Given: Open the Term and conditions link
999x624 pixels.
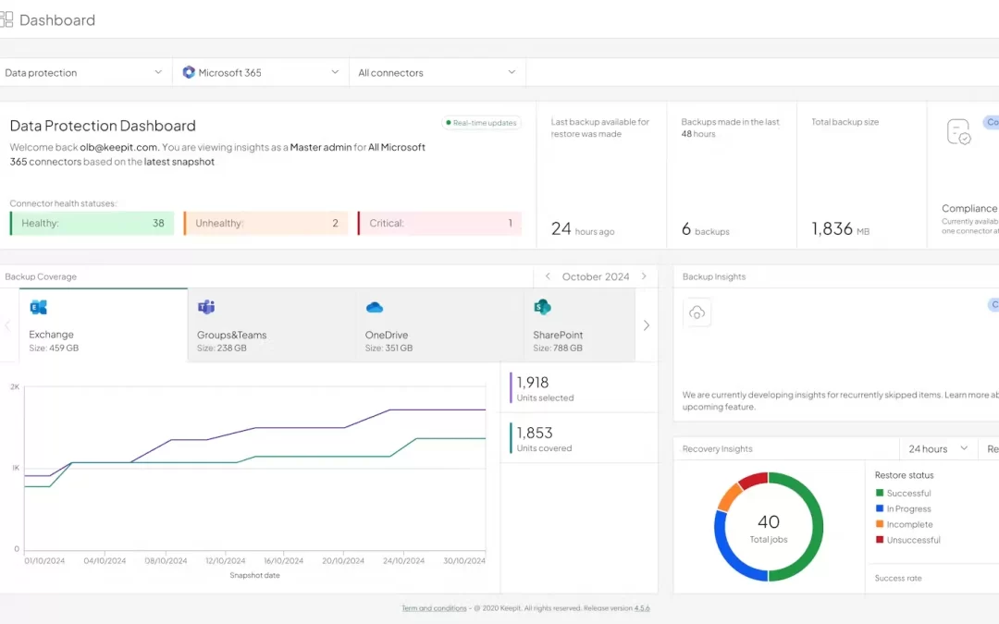Looking at the screenshot, I should click(x=434, y=608).
